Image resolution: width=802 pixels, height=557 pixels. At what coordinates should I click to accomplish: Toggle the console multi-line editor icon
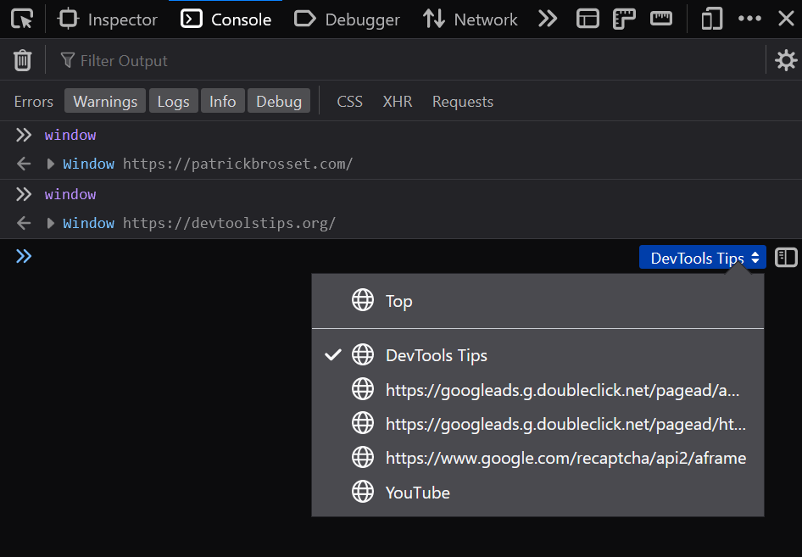pos(785,257)
